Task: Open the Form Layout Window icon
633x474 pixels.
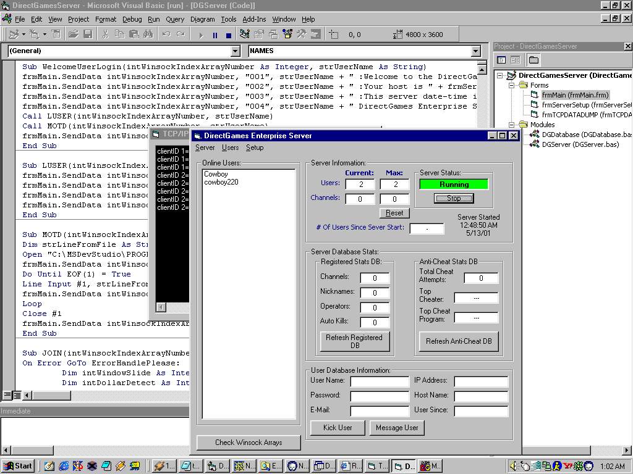Action: [x=273, y=35]
